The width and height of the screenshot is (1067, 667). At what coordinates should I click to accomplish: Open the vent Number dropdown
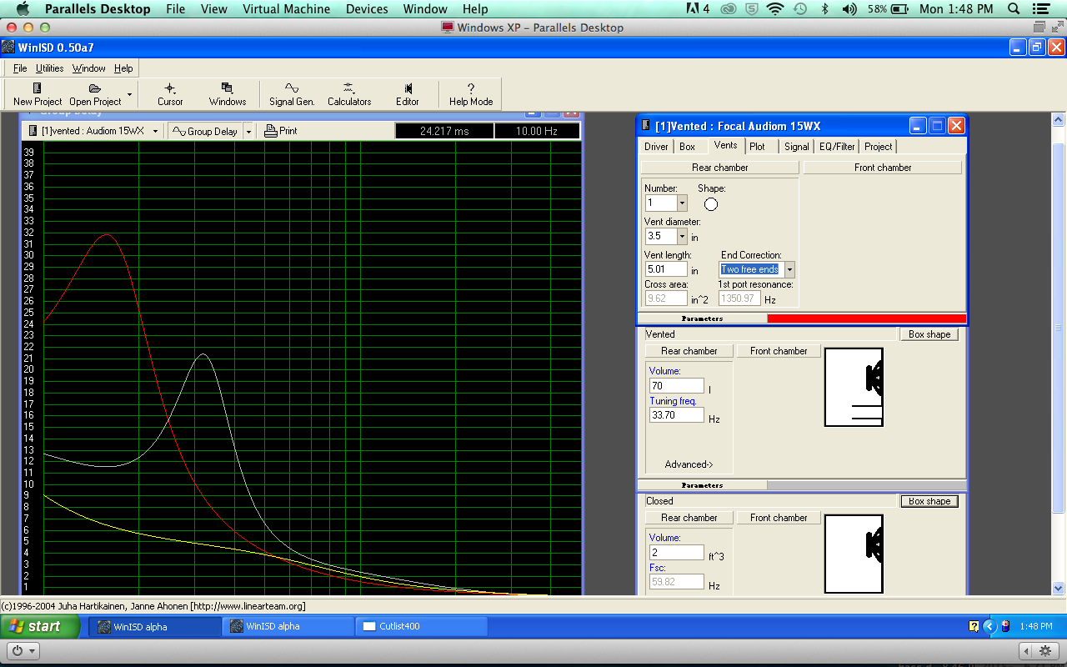click(682, 203)
